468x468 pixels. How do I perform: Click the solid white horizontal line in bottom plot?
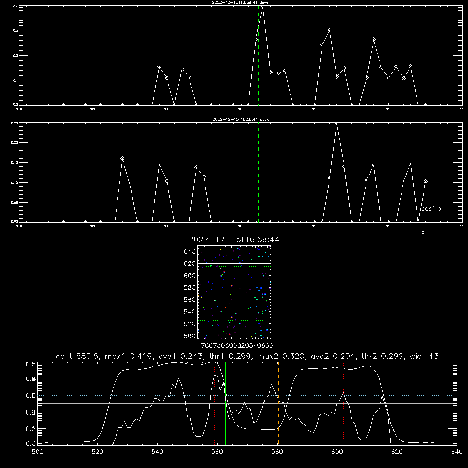[x=247, y=403]
